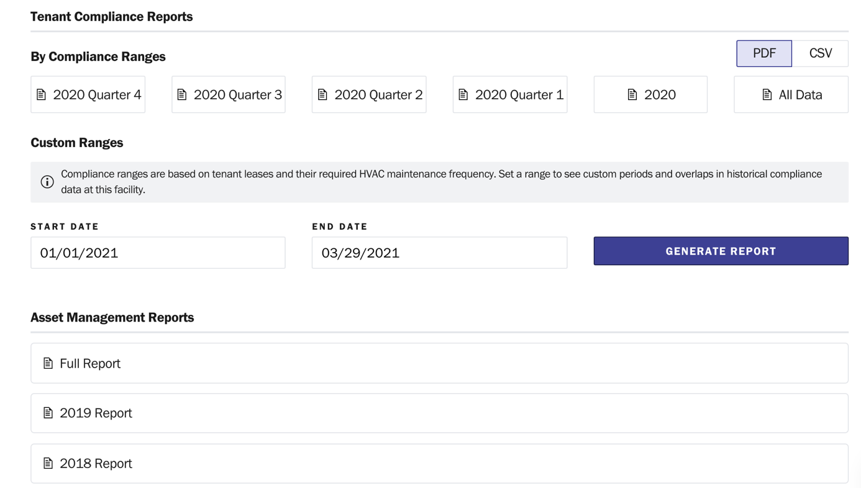
Task: Click document icon next to All Data
Action: click(767, 94)
